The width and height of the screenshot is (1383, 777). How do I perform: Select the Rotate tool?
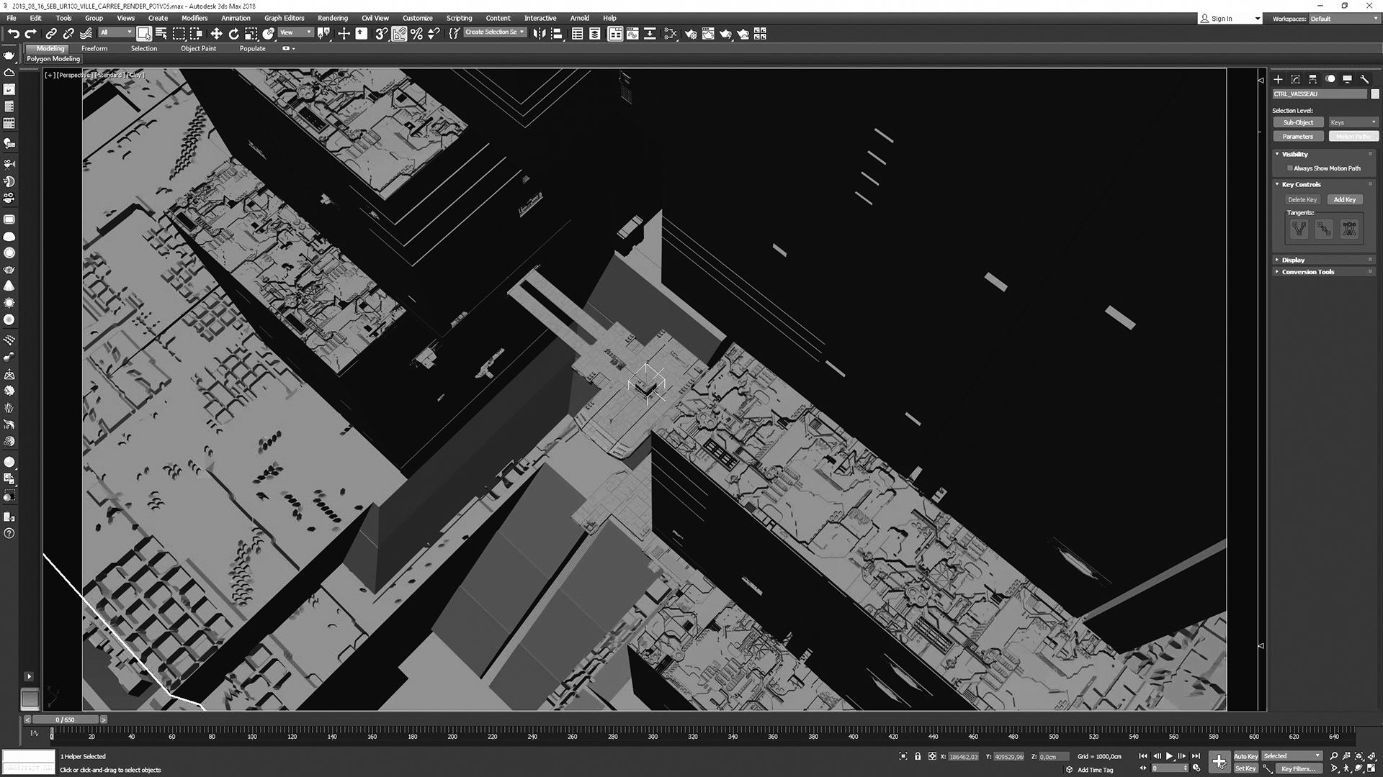pos(233,33)
